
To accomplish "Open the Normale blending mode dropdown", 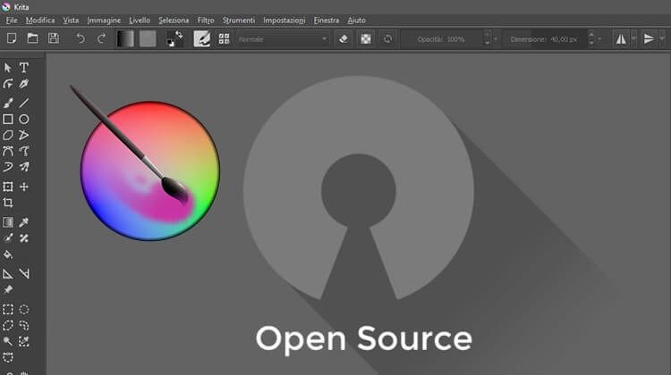I will [284, 39].
